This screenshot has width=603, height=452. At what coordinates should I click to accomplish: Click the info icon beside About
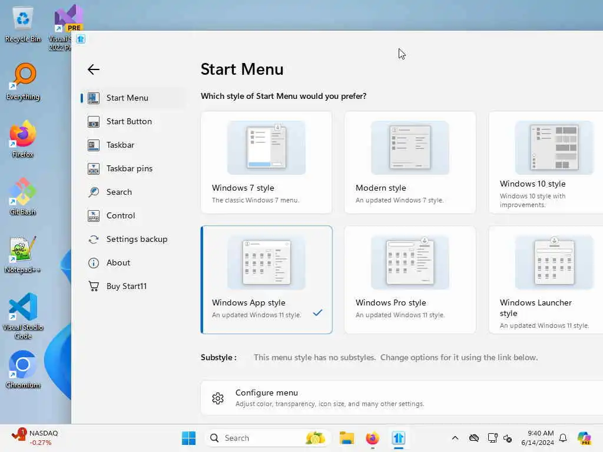94,263
